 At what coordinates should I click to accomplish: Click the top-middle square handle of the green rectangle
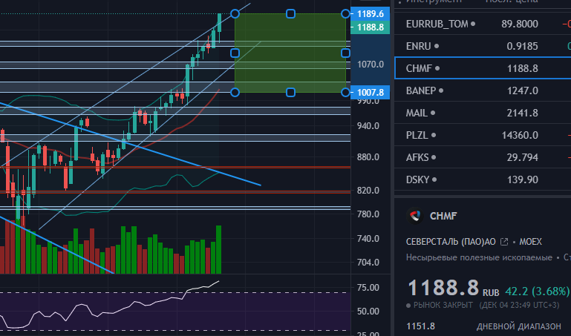(290, 14)
